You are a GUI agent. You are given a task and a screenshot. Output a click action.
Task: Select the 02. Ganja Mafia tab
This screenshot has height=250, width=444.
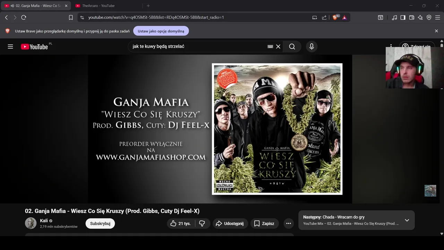(36, 6)
